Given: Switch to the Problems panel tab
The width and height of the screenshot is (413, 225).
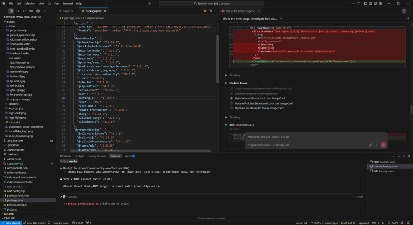Looking at the screenshot, I should coord(66,156).
